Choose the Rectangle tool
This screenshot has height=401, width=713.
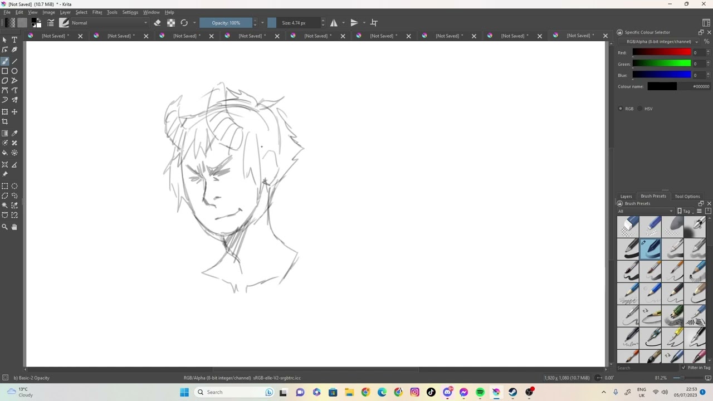[5, 71]
